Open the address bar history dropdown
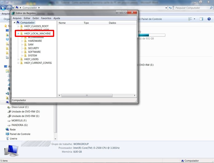This screenshot has height=163, width=214. (x=166, y=8)
